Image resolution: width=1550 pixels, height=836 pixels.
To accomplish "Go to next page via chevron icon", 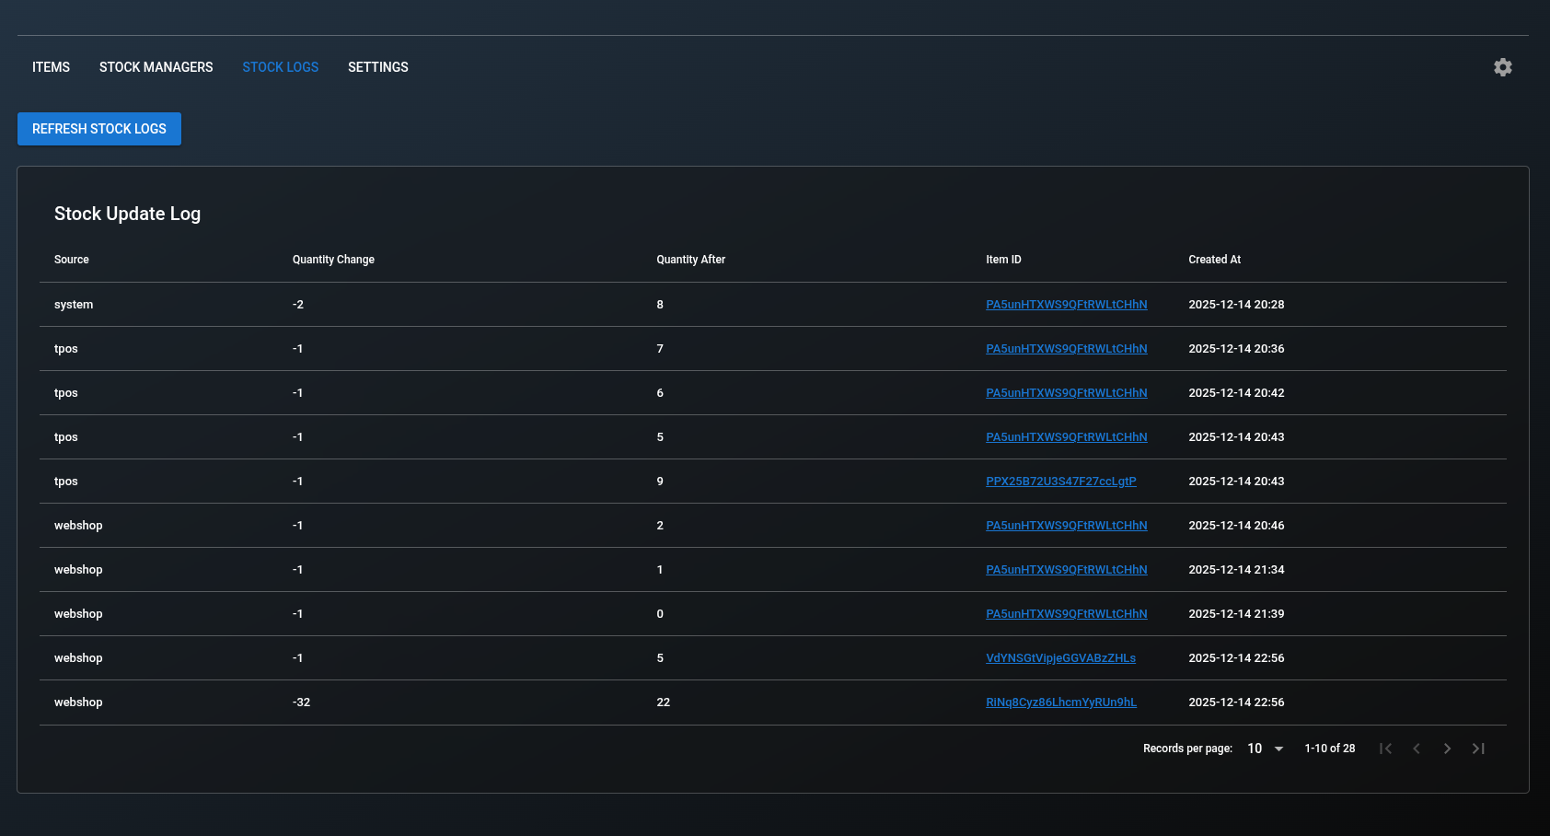I will coord(1447,749).
